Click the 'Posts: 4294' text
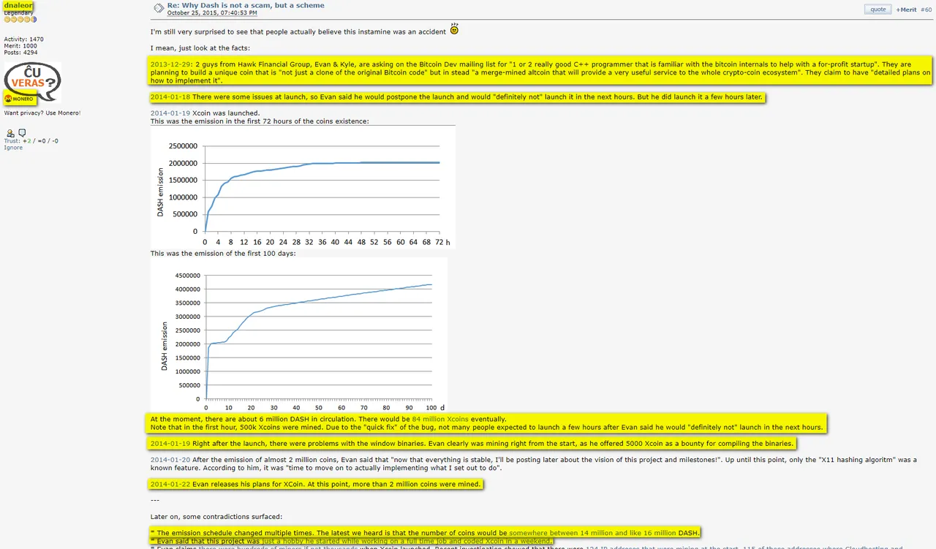 pos(20,53)
